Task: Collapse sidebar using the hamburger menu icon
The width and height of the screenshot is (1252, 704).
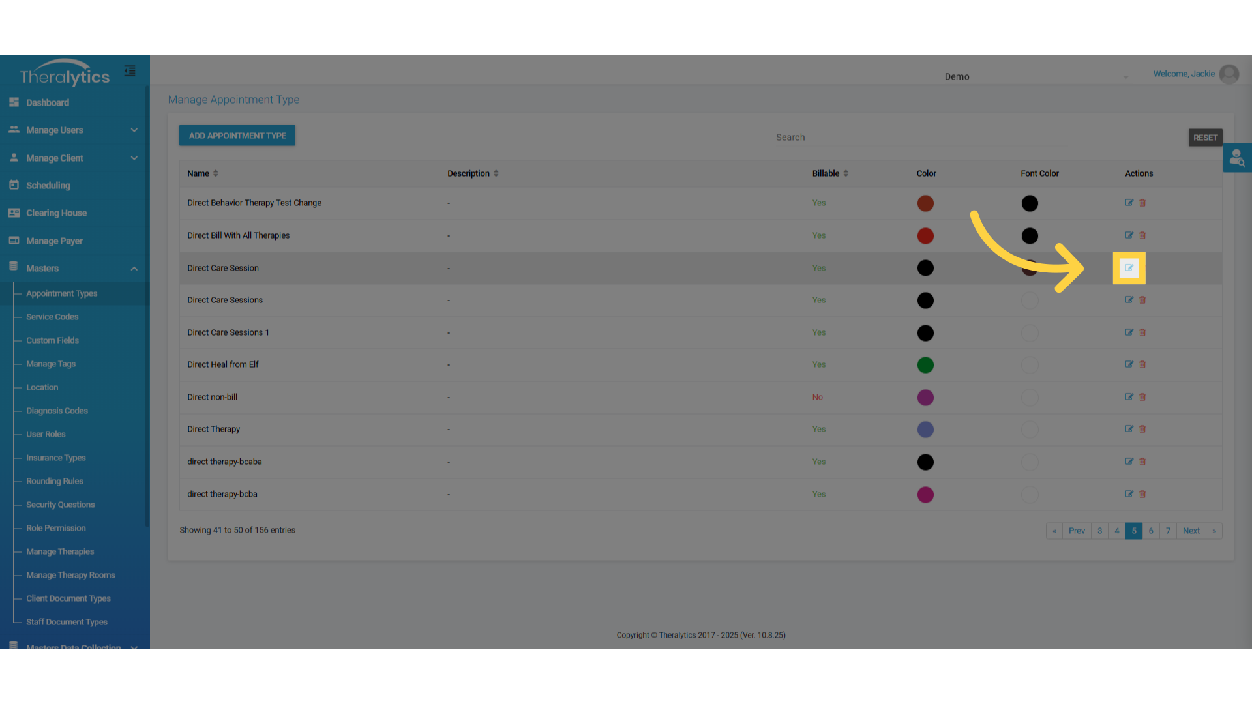Action: (x=130, y=71)
